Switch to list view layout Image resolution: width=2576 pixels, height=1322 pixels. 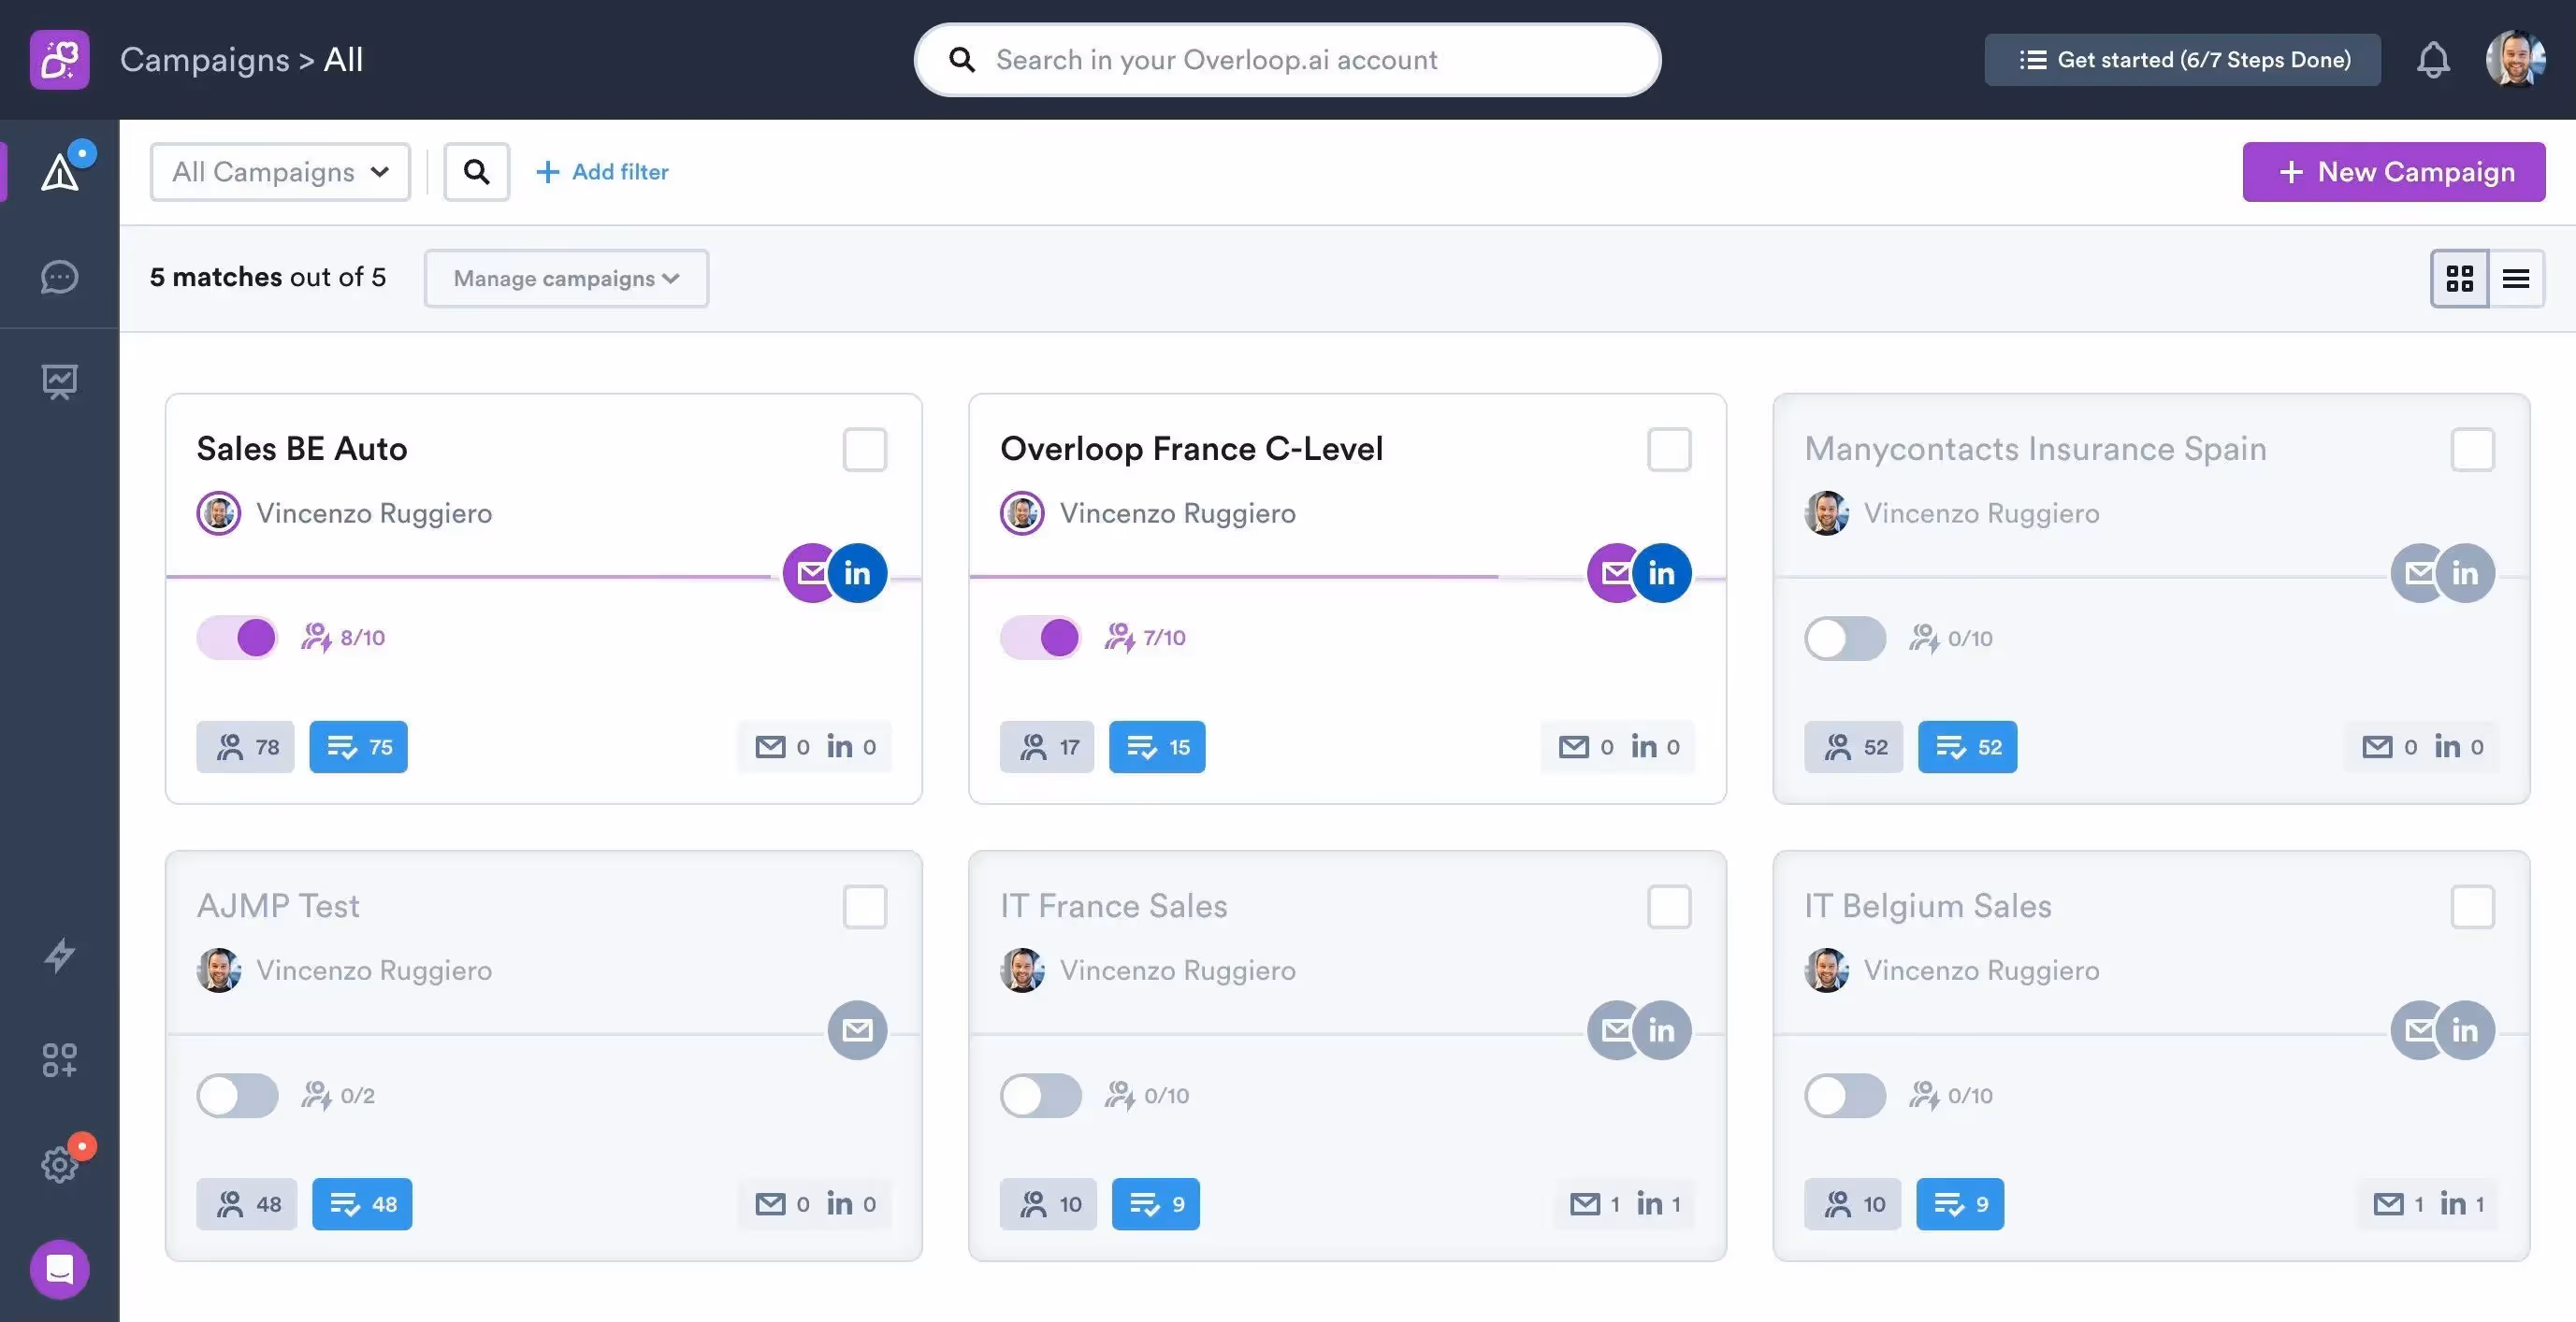pyautogui.click(x=2516, y=278)
